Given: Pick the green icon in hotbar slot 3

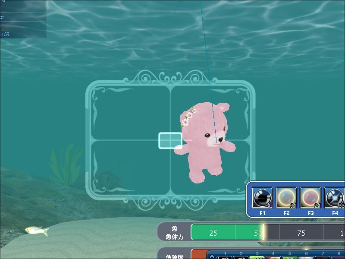Looking at the screenshot, I should [257, 257].
